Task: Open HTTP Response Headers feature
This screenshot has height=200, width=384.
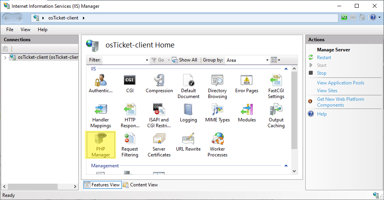Action: tap(130, 116)
